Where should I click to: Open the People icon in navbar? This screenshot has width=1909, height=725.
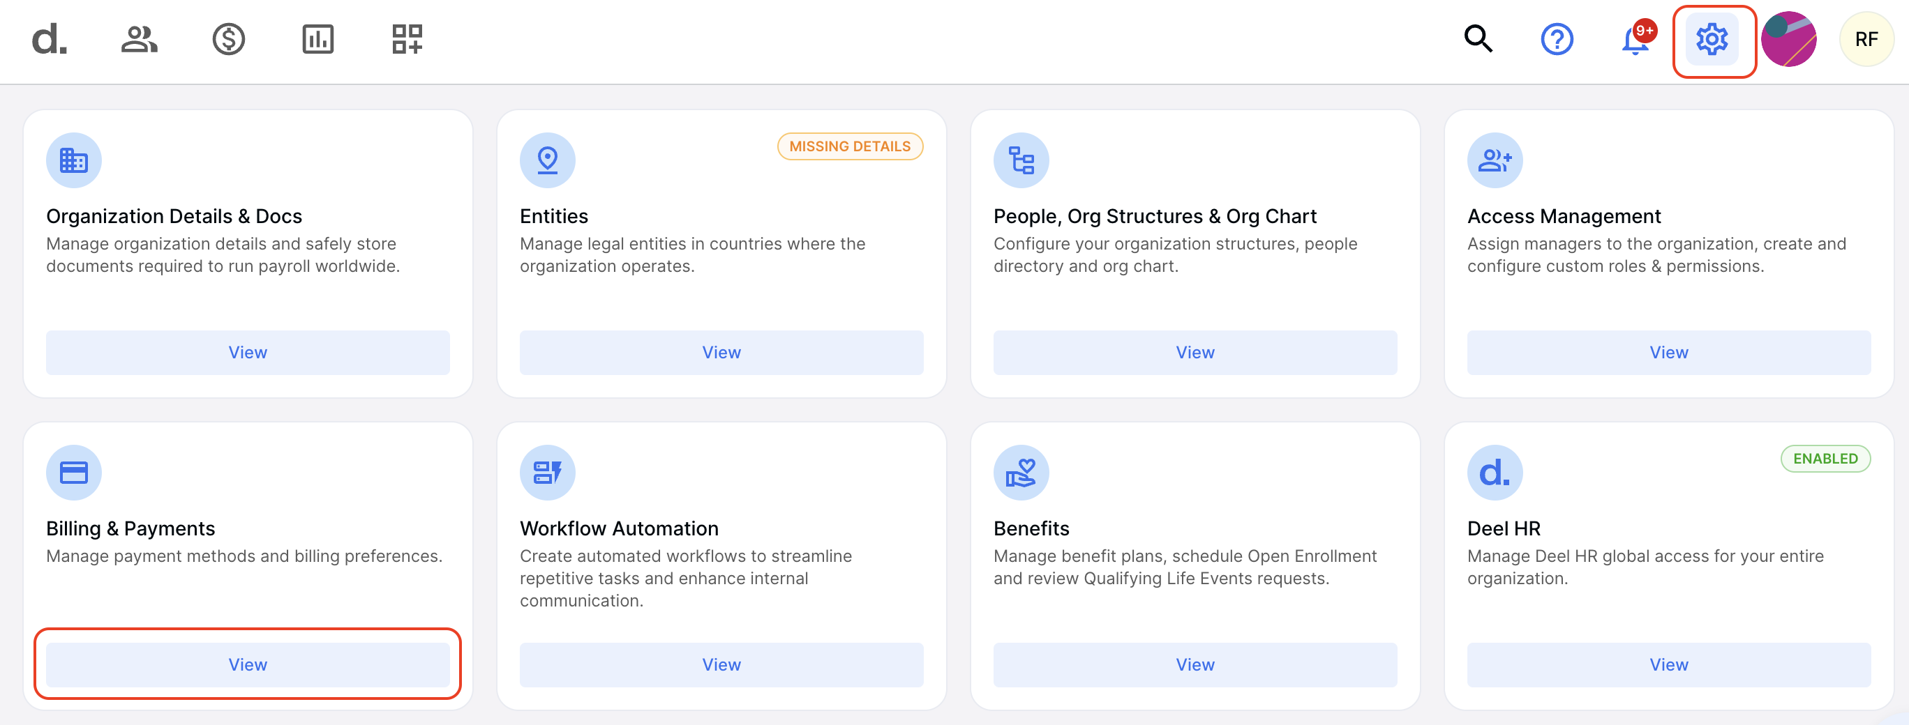click(x=139, y=39)
